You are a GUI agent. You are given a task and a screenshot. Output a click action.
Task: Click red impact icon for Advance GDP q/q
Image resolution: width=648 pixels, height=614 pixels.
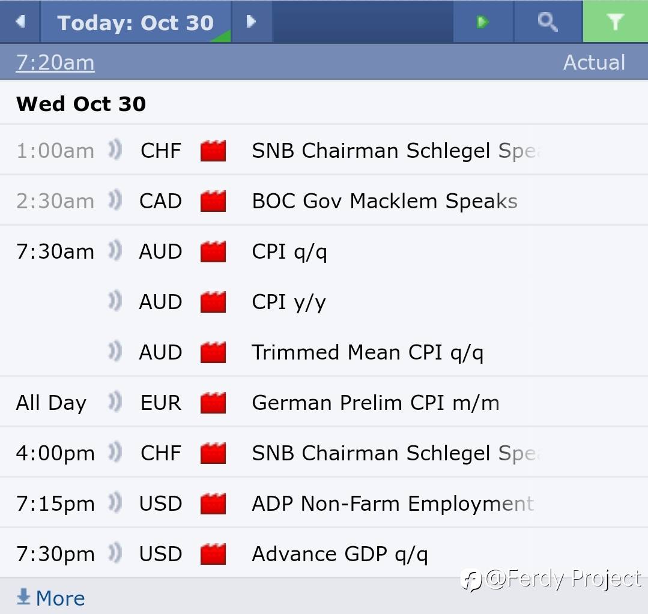213,554
